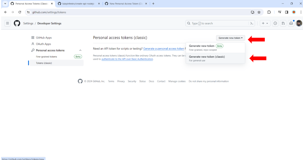
Task: Click the Settings breadcrumb link
Action: click(x=28, y=23)
